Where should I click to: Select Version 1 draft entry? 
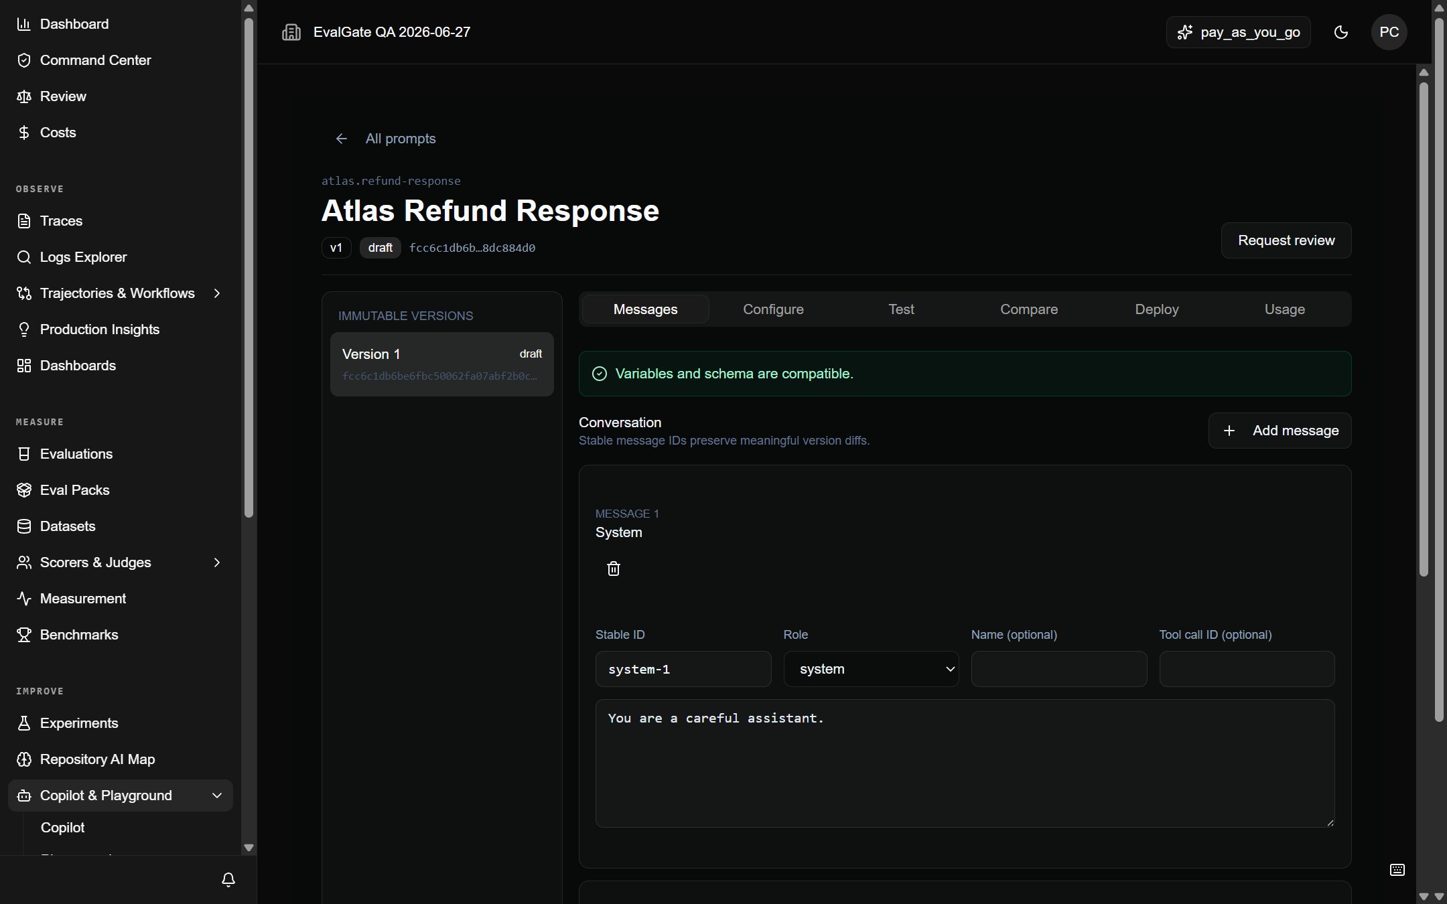pyautogui.click(x=442, y=364)
